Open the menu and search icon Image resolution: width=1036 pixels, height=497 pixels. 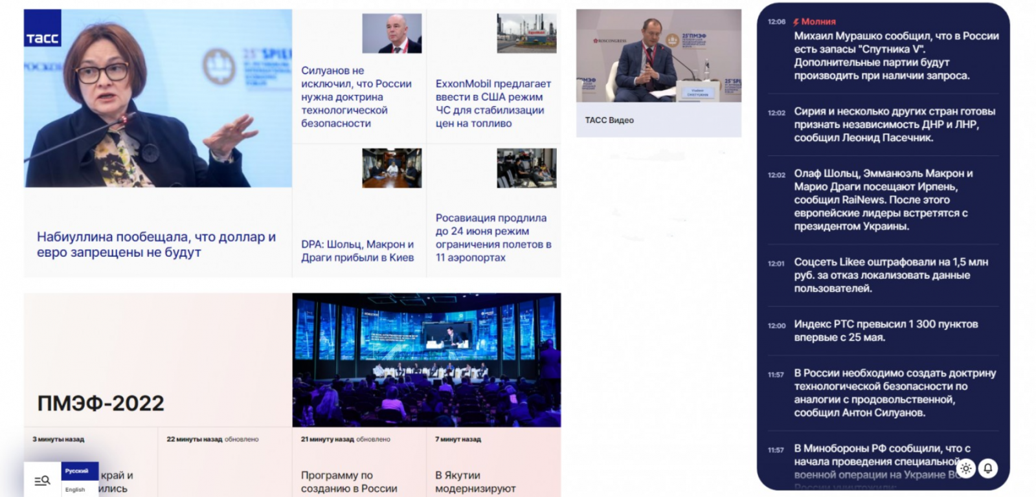(x=42, y=480)
